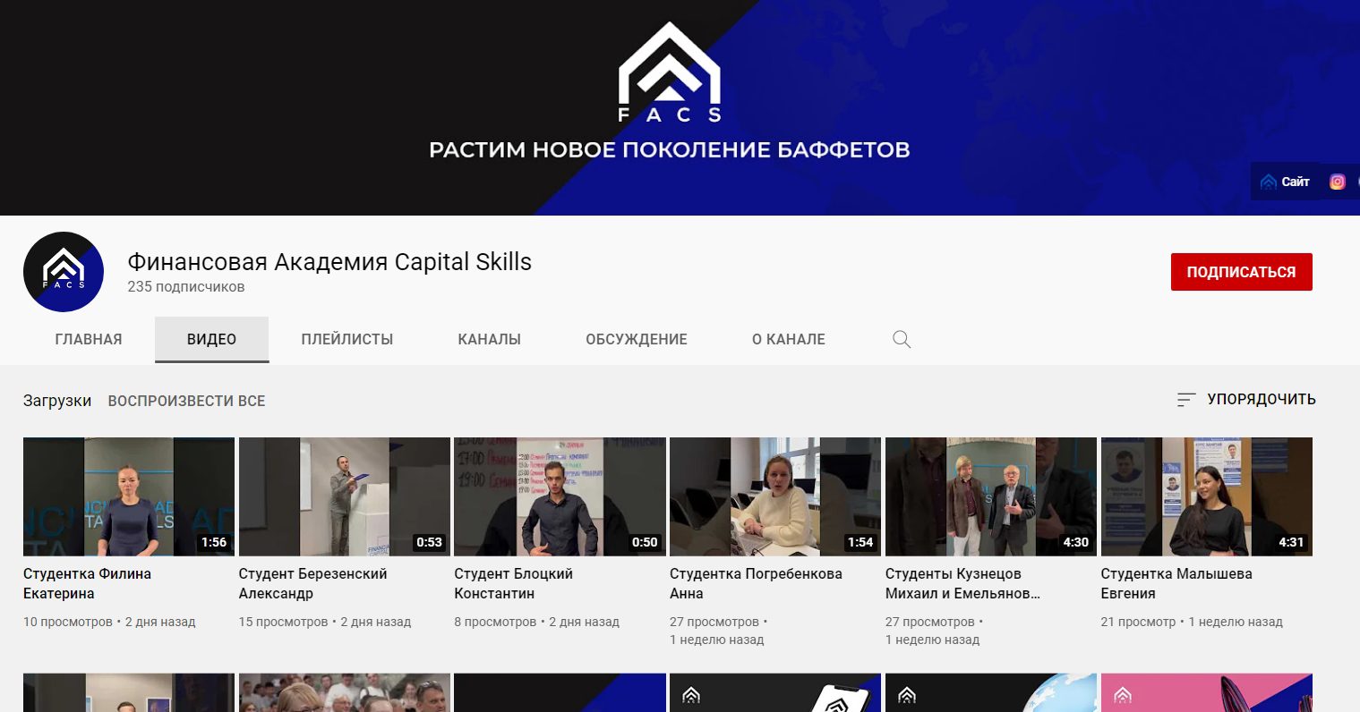Click the channel name Финансовая Академия Capital Skills
This screenshot has width=1360, height=712.
tap(329, 262)
